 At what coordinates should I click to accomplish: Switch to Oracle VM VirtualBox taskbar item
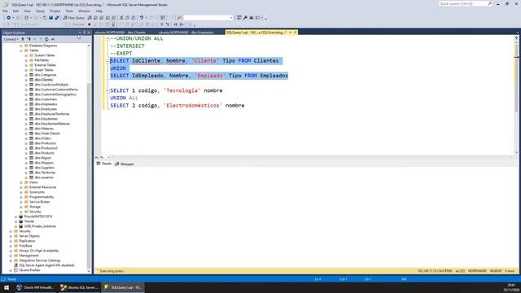(x=35, y=287)
